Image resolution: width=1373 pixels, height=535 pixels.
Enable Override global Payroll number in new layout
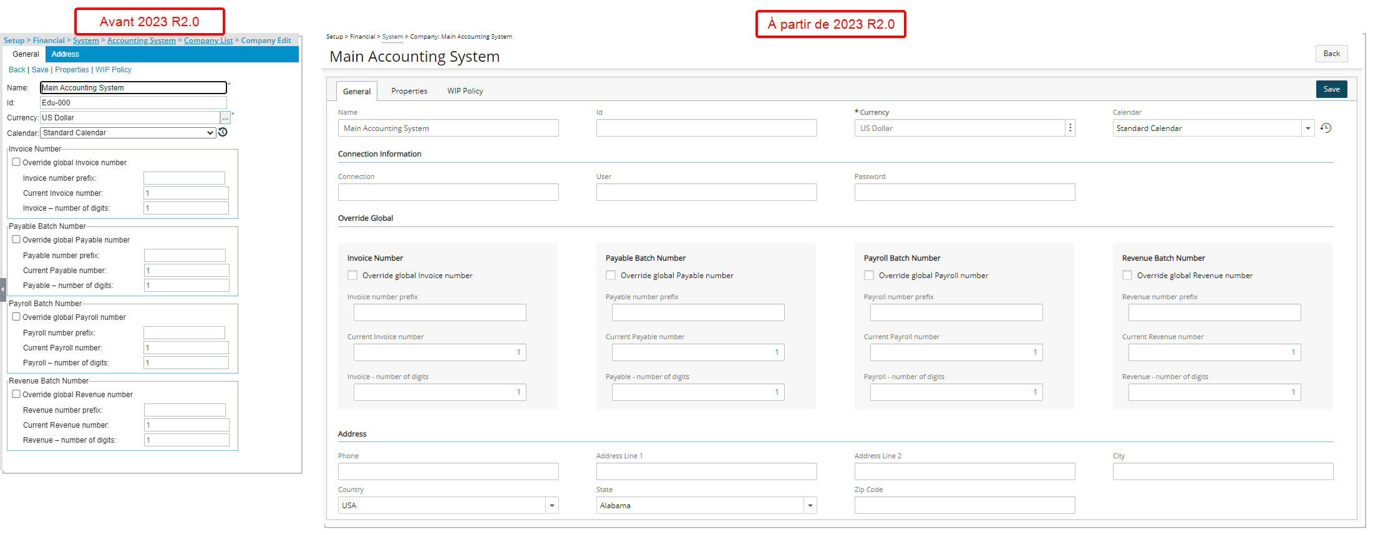[x=869, y=275]
